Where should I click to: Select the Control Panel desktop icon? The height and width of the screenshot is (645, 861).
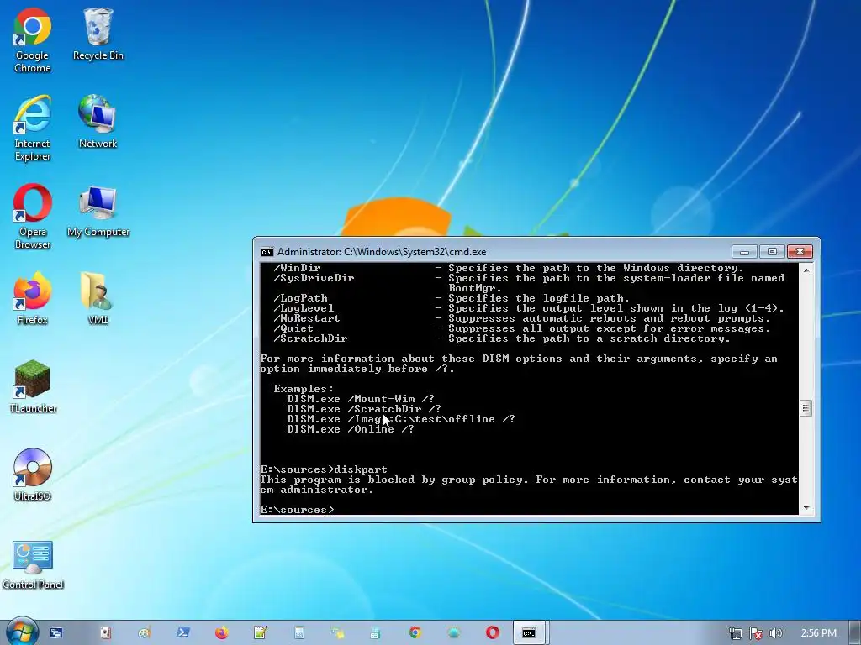(x=33, y=565)
